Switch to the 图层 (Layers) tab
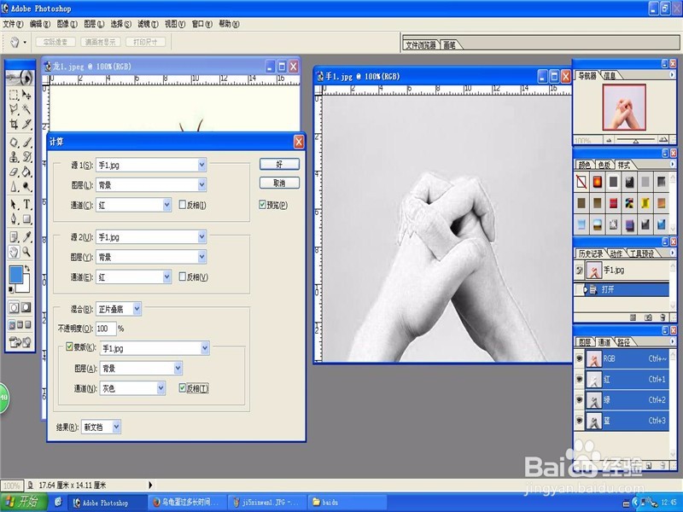This screenshot has height=512, width=683. pos(586,342)
